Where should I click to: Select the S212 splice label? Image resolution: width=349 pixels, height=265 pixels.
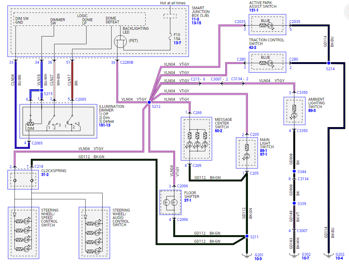tap(156, 107)
